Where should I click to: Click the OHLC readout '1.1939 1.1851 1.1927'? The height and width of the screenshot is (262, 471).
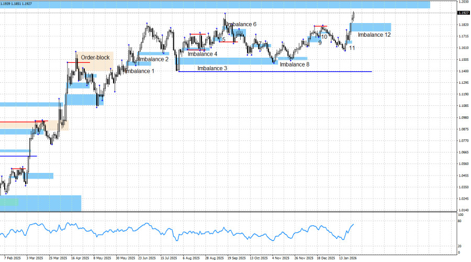[16, 4]
